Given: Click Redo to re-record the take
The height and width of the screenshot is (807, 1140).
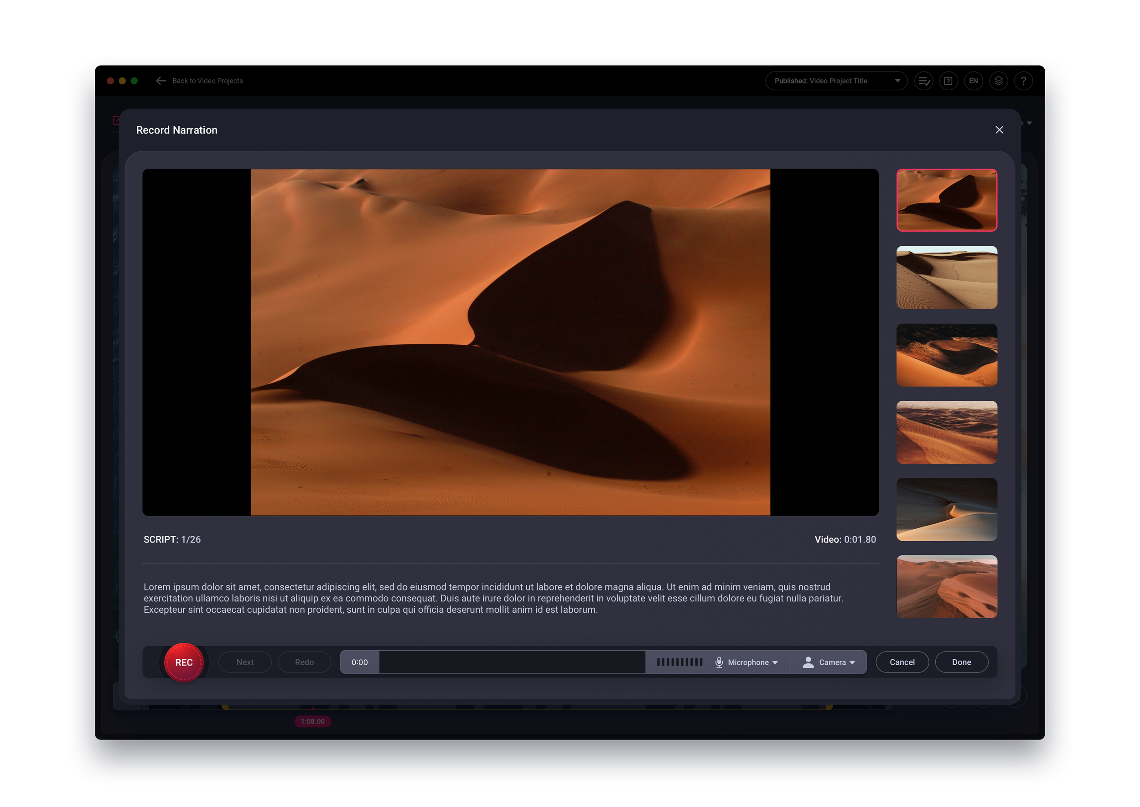Looking at the screenshot, I should pos(304,662).
